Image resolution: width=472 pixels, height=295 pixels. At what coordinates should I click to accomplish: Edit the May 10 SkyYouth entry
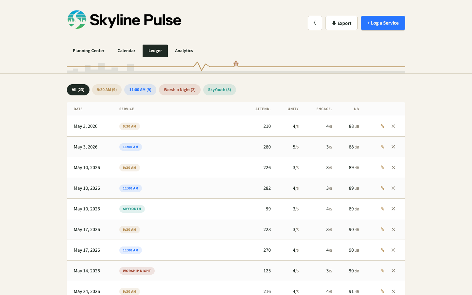(x=383, y=209)
